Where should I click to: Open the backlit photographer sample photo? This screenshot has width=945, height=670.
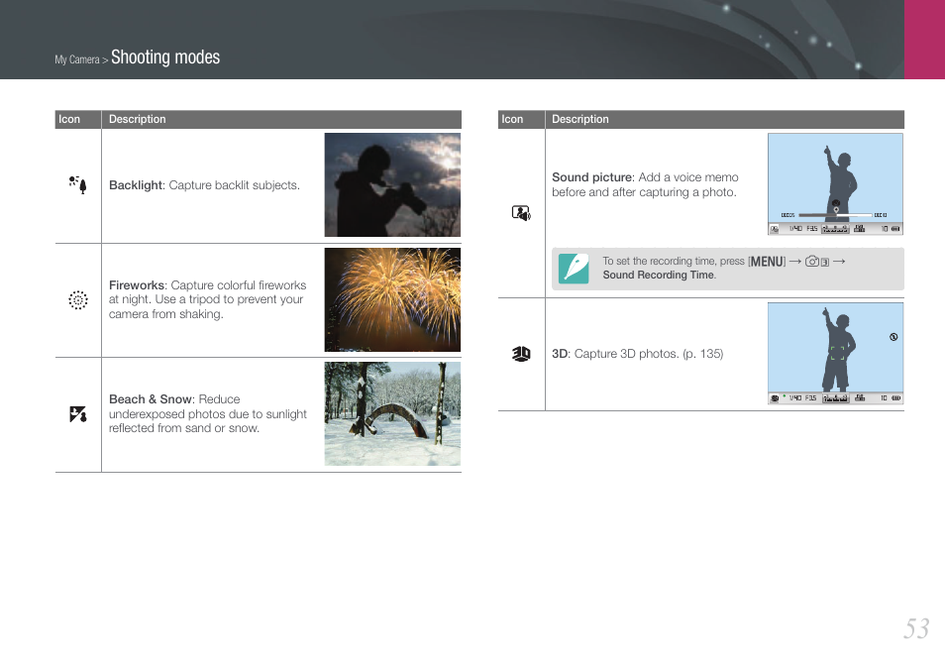coord(392,185)
